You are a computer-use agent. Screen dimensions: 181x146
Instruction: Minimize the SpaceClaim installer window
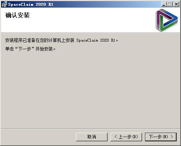[164, 4]
